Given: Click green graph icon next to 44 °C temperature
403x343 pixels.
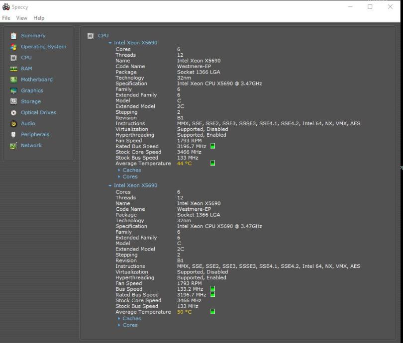Looking at the screenshot, I should click(x=213, y=163).
